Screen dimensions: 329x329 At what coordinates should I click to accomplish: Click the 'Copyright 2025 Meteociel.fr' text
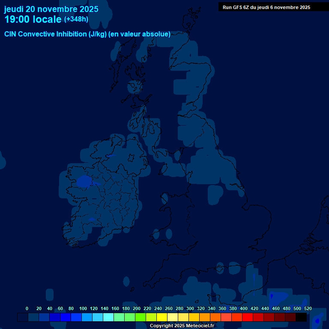[182, 326]
